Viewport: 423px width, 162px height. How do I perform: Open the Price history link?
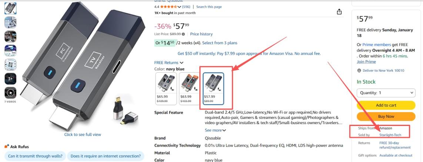point(201,34)
